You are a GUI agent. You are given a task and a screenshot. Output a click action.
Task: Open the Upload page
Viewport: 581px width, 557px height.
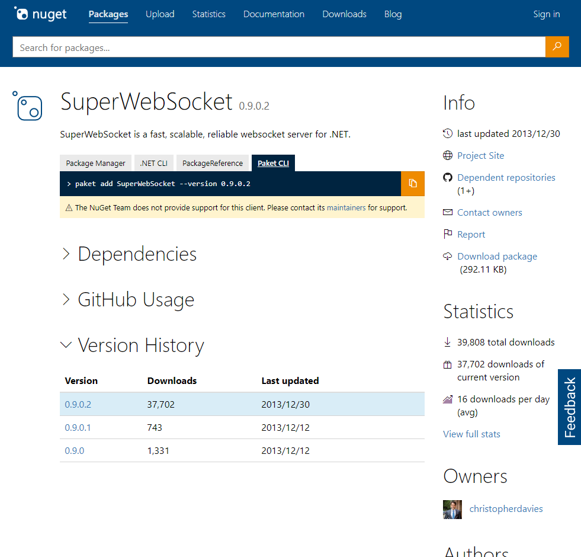click(x=160, y=14)
